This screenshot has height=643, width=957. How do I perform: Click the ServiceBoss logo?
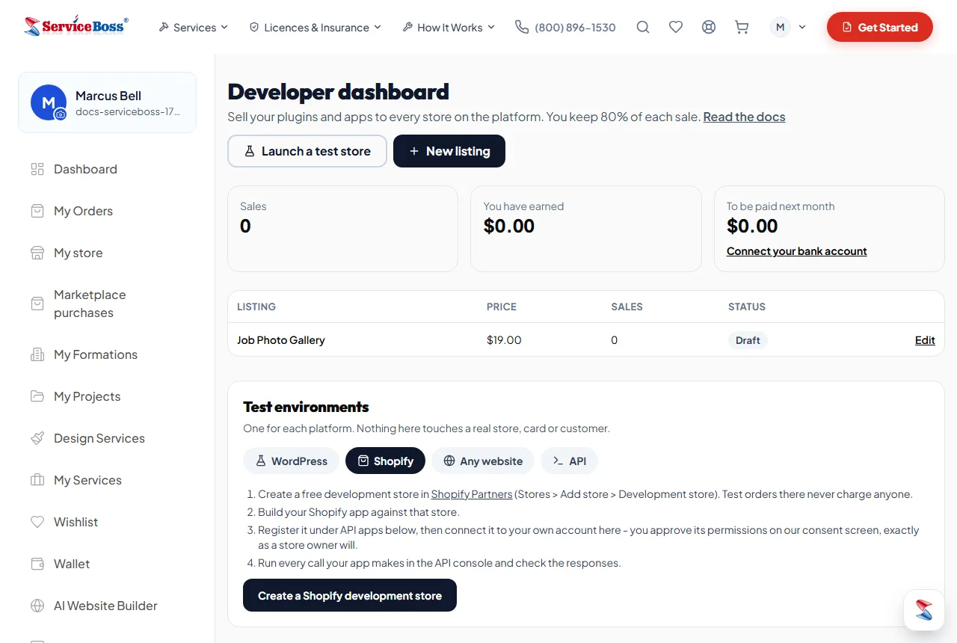point(76,27)
